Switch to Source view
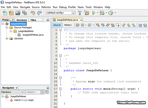 [57, 25]
